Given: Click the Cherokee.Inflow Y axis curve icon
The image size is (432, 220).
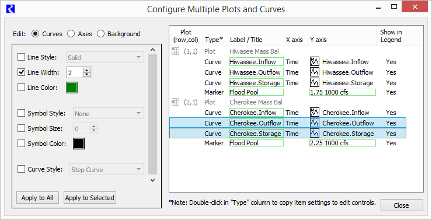Looking at the screenshot, I should coord(314,113).
